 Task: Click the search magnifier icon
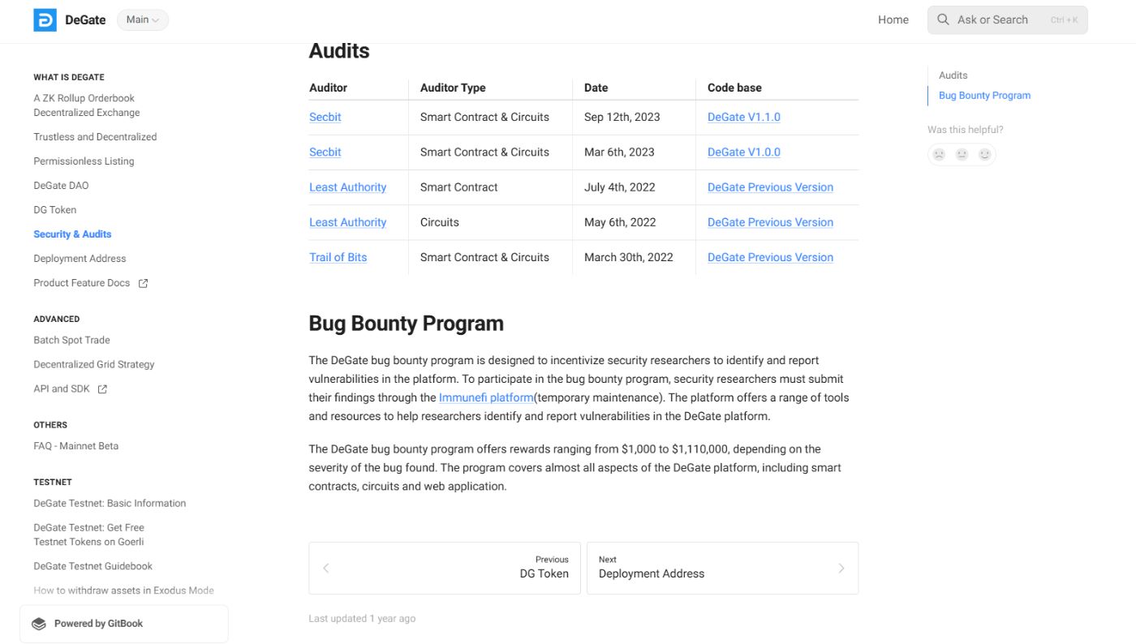943,19
